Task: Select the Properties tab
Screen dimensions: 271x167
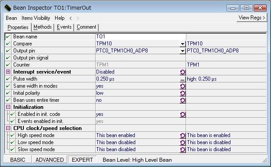Action: point(18,27)
